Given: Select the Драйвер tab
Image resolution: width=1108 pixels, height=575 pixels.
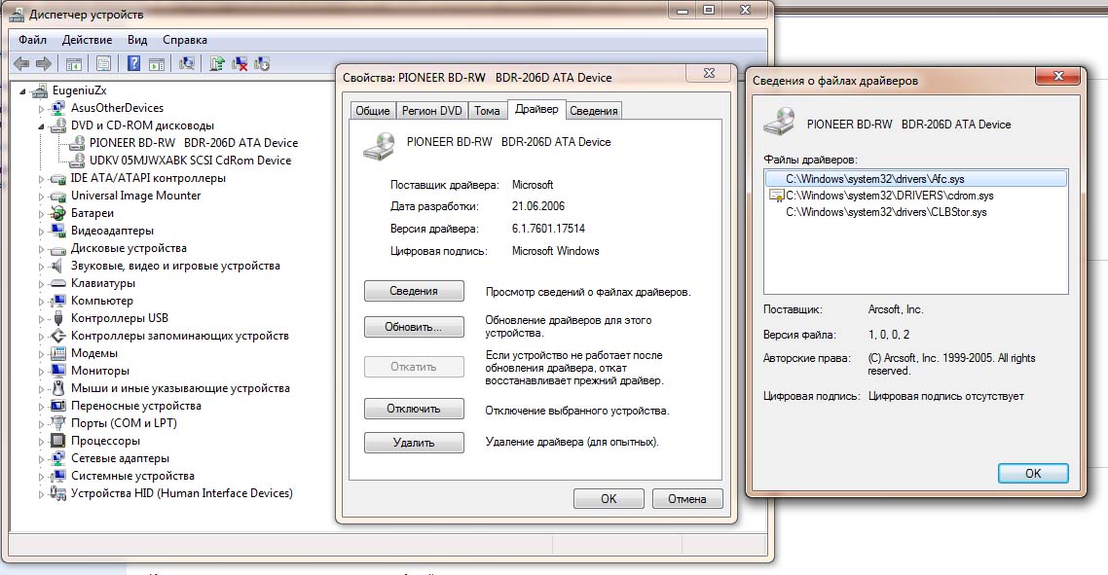Looking at the screenshot, I should click(536, 109).
